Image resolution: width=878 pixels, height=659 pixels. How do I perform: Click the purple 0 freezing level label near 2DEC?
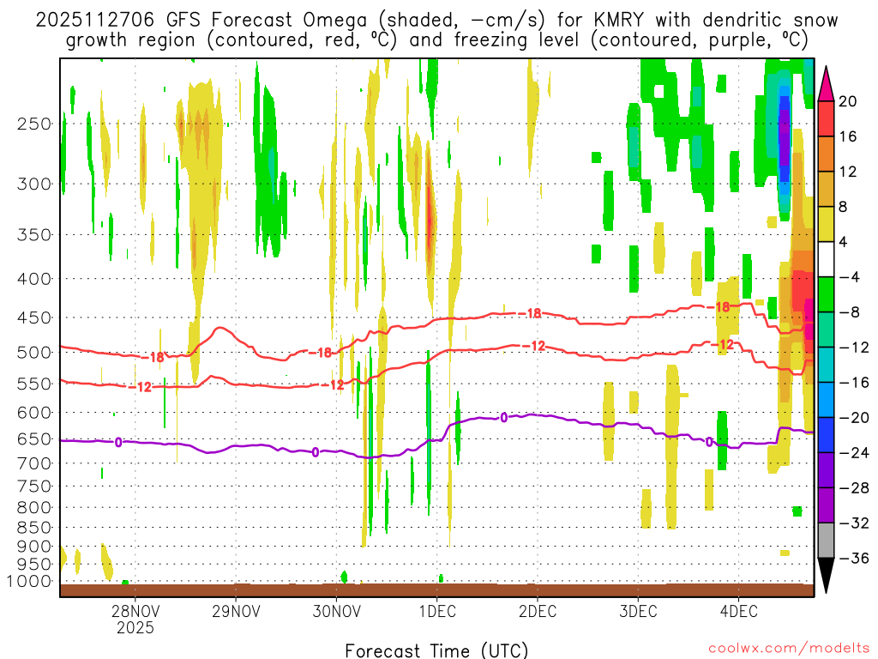click(504, 418)
